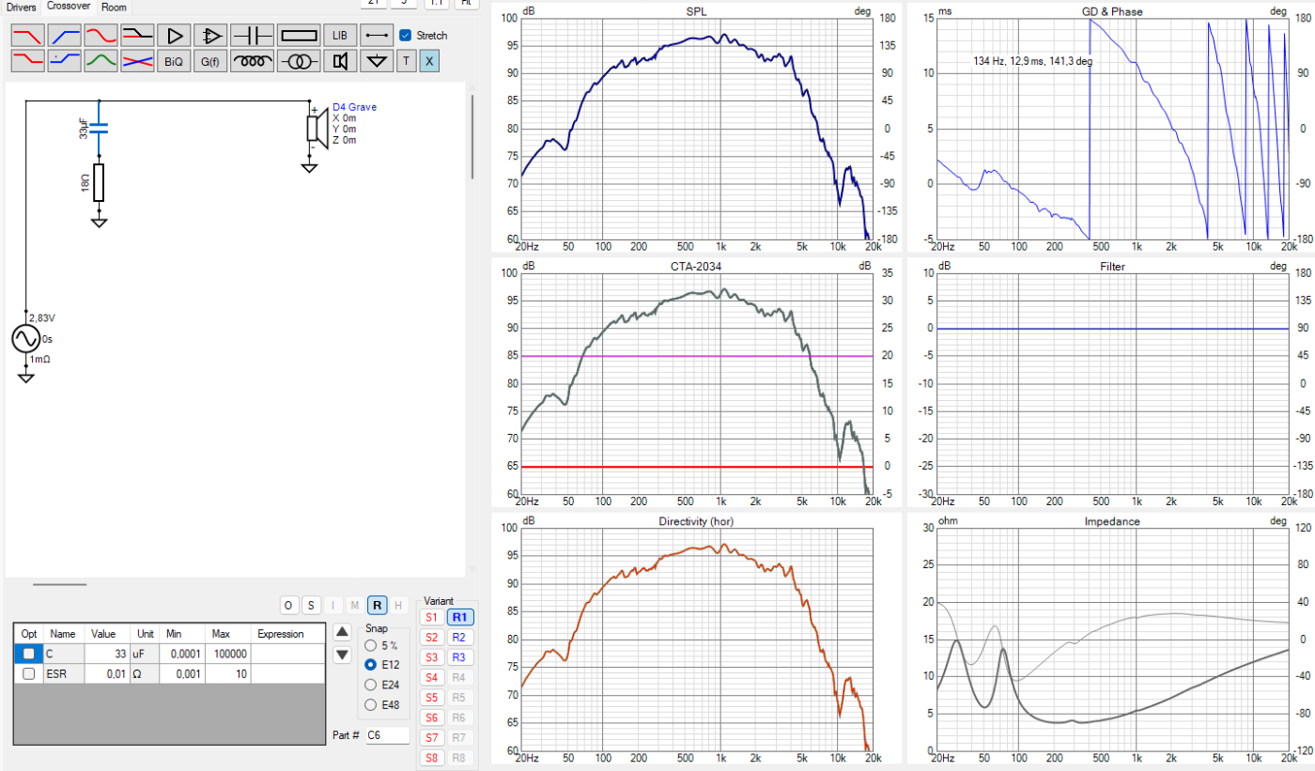This screenshot has width=1315, height=771.
Task: Select the transformer double-circle component tool
Action: click(299, 61)
